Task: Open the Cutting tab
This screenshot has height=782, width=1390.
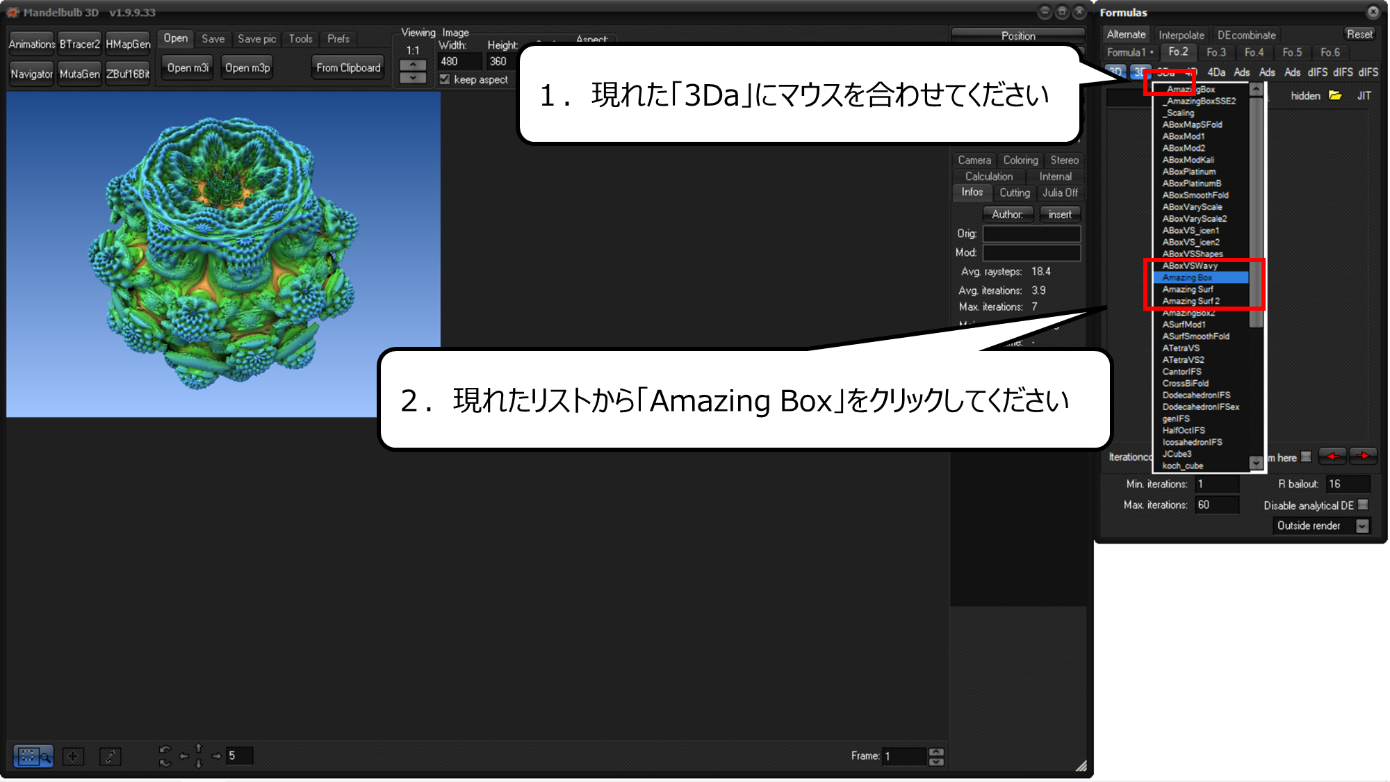Action: click(x=1015, y=193)
